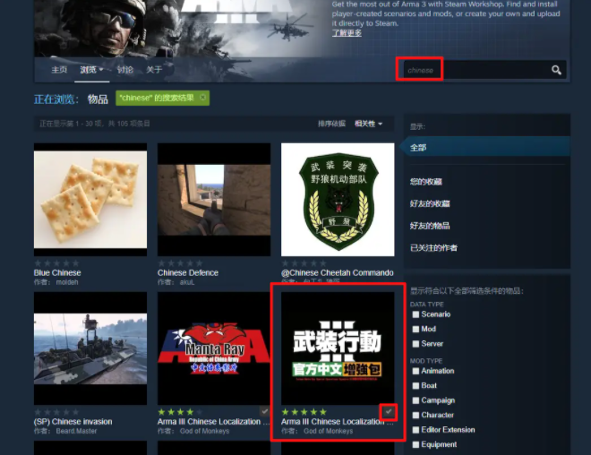Tick the Campaign mod type checkbox
The image size is (591, 455).
coord(415,400)
